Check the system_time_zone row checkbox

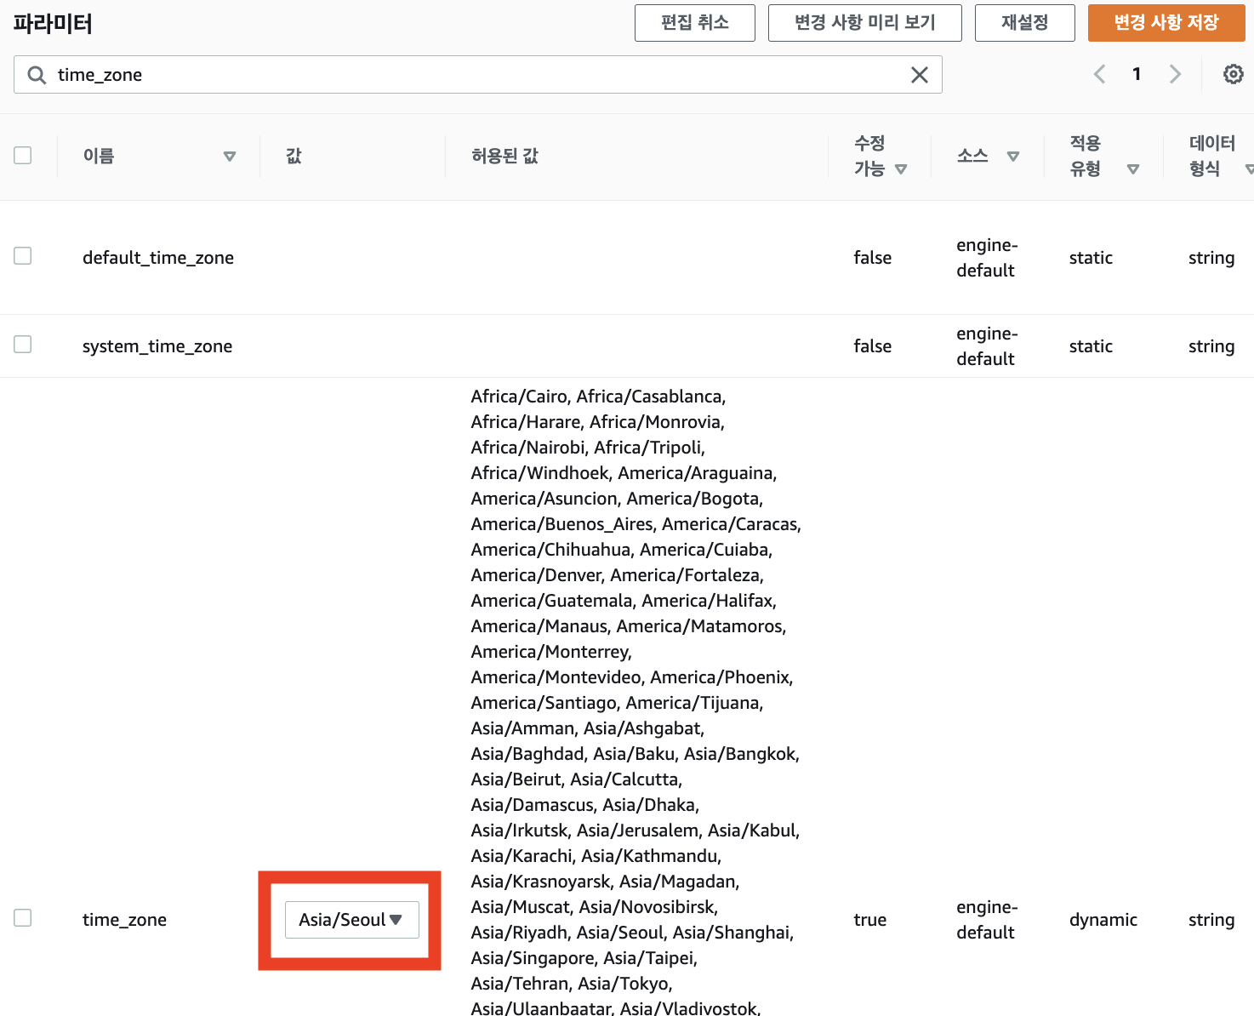point(23,344)
